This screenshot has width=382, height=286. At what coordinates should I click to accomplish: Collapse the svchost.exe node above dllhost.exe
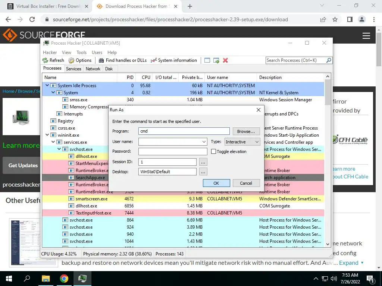pyautogui.click(x=59, y=149)
